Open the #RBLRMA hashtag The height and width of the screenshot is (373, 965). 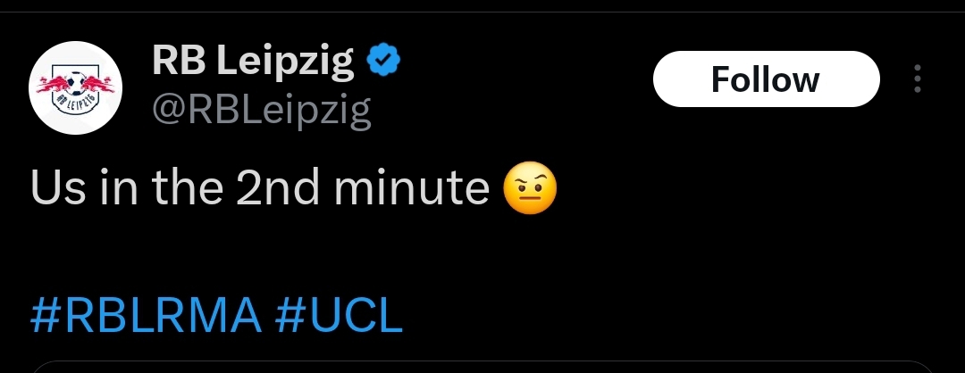click(x=146, y=315)
